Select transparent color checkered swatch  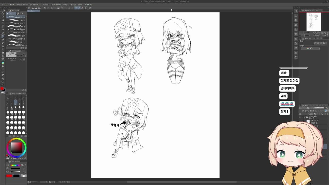click(24, 176)
